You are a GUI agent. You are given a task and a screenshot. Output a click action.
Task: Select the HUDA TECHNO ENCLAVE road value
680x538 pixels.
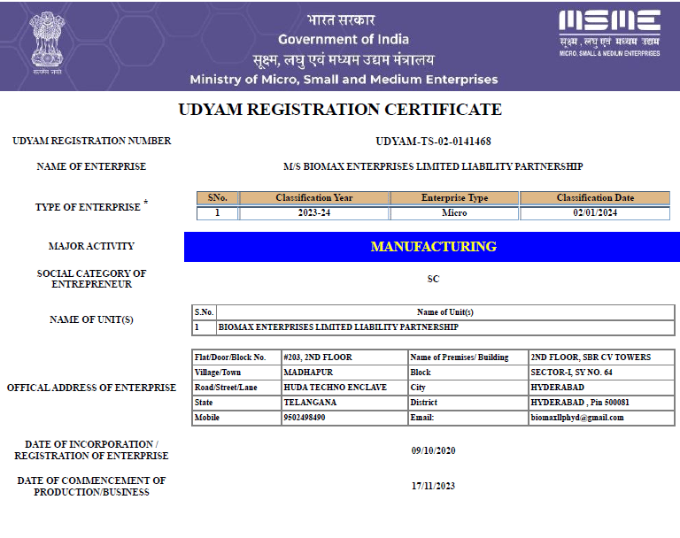point(344,388)
